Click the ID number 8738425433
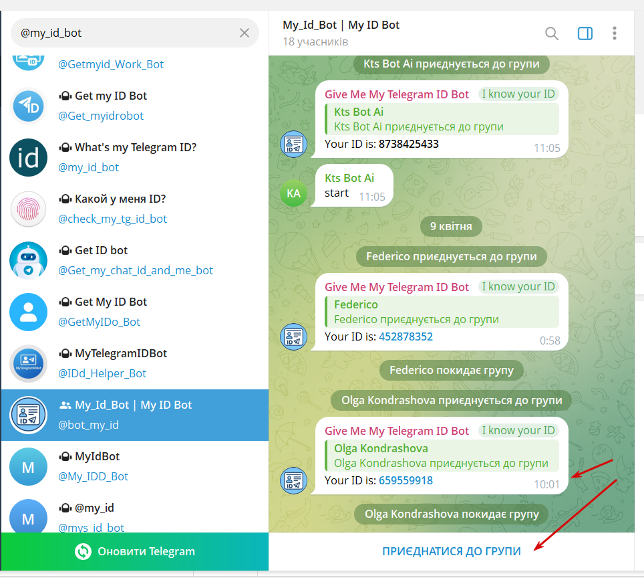 pyautogui.click(x=409, y=144)
